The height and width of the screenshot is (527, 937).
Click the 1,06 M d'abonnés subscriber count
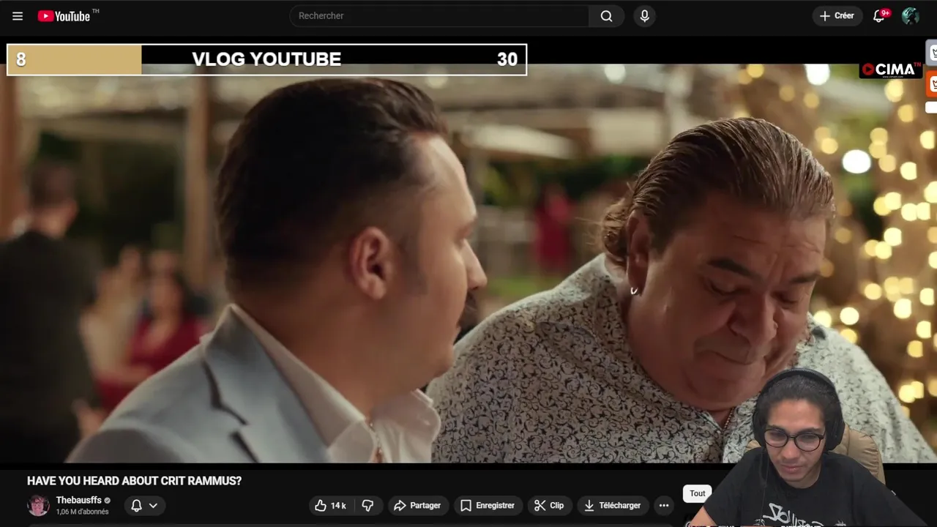click(x=82, y=512)
